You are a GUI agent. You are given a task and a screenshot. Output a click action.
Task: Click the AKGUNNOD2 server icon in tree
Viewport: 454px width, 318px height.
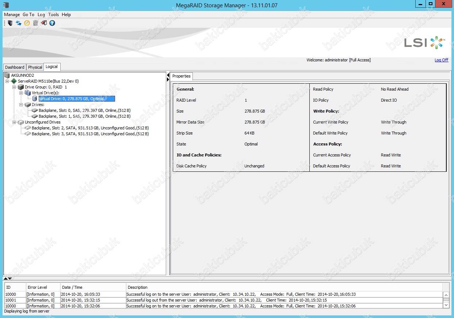(7, 75)
